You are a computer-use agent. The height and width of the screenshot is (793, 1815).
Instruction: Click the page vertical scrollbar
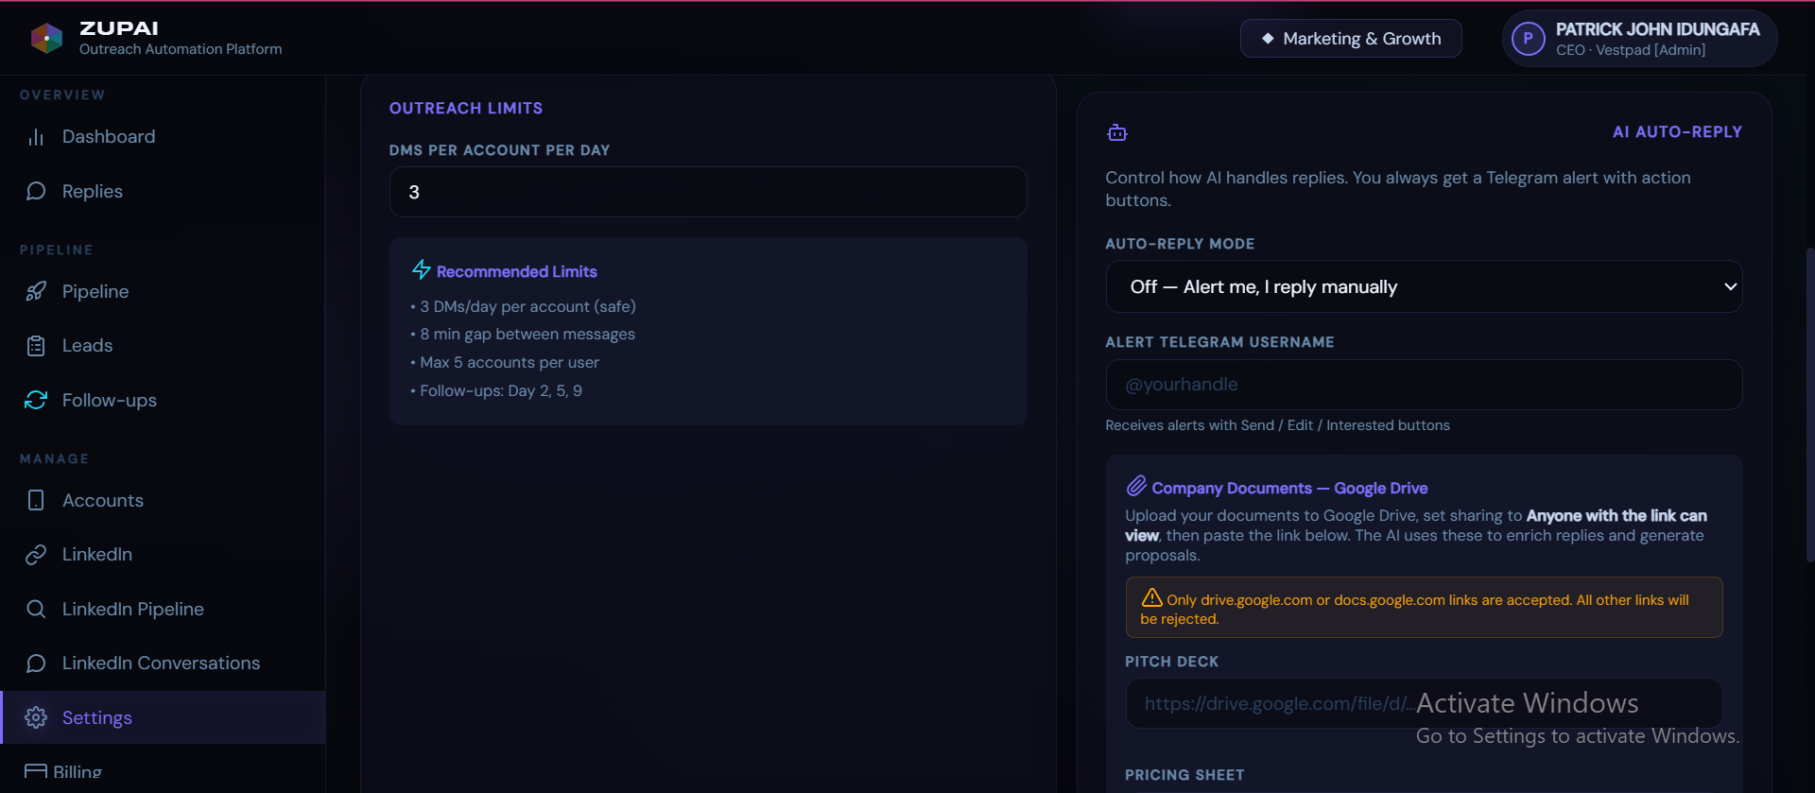(x=1809, y=406)
